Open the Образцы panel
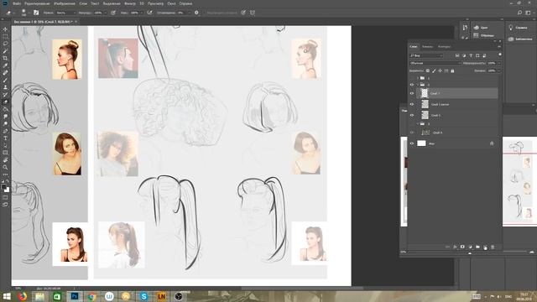The width and height of the screenshot is (537, 302). (484, 35)
